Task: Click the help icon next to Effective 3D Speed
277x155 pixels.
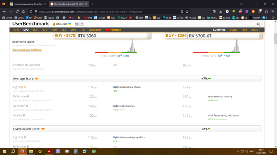Action: 38,65
